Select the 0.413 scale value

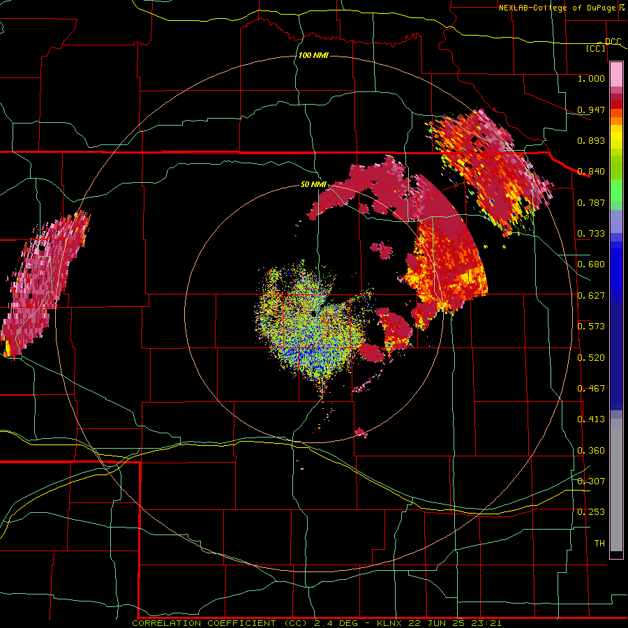coord(591,419)
